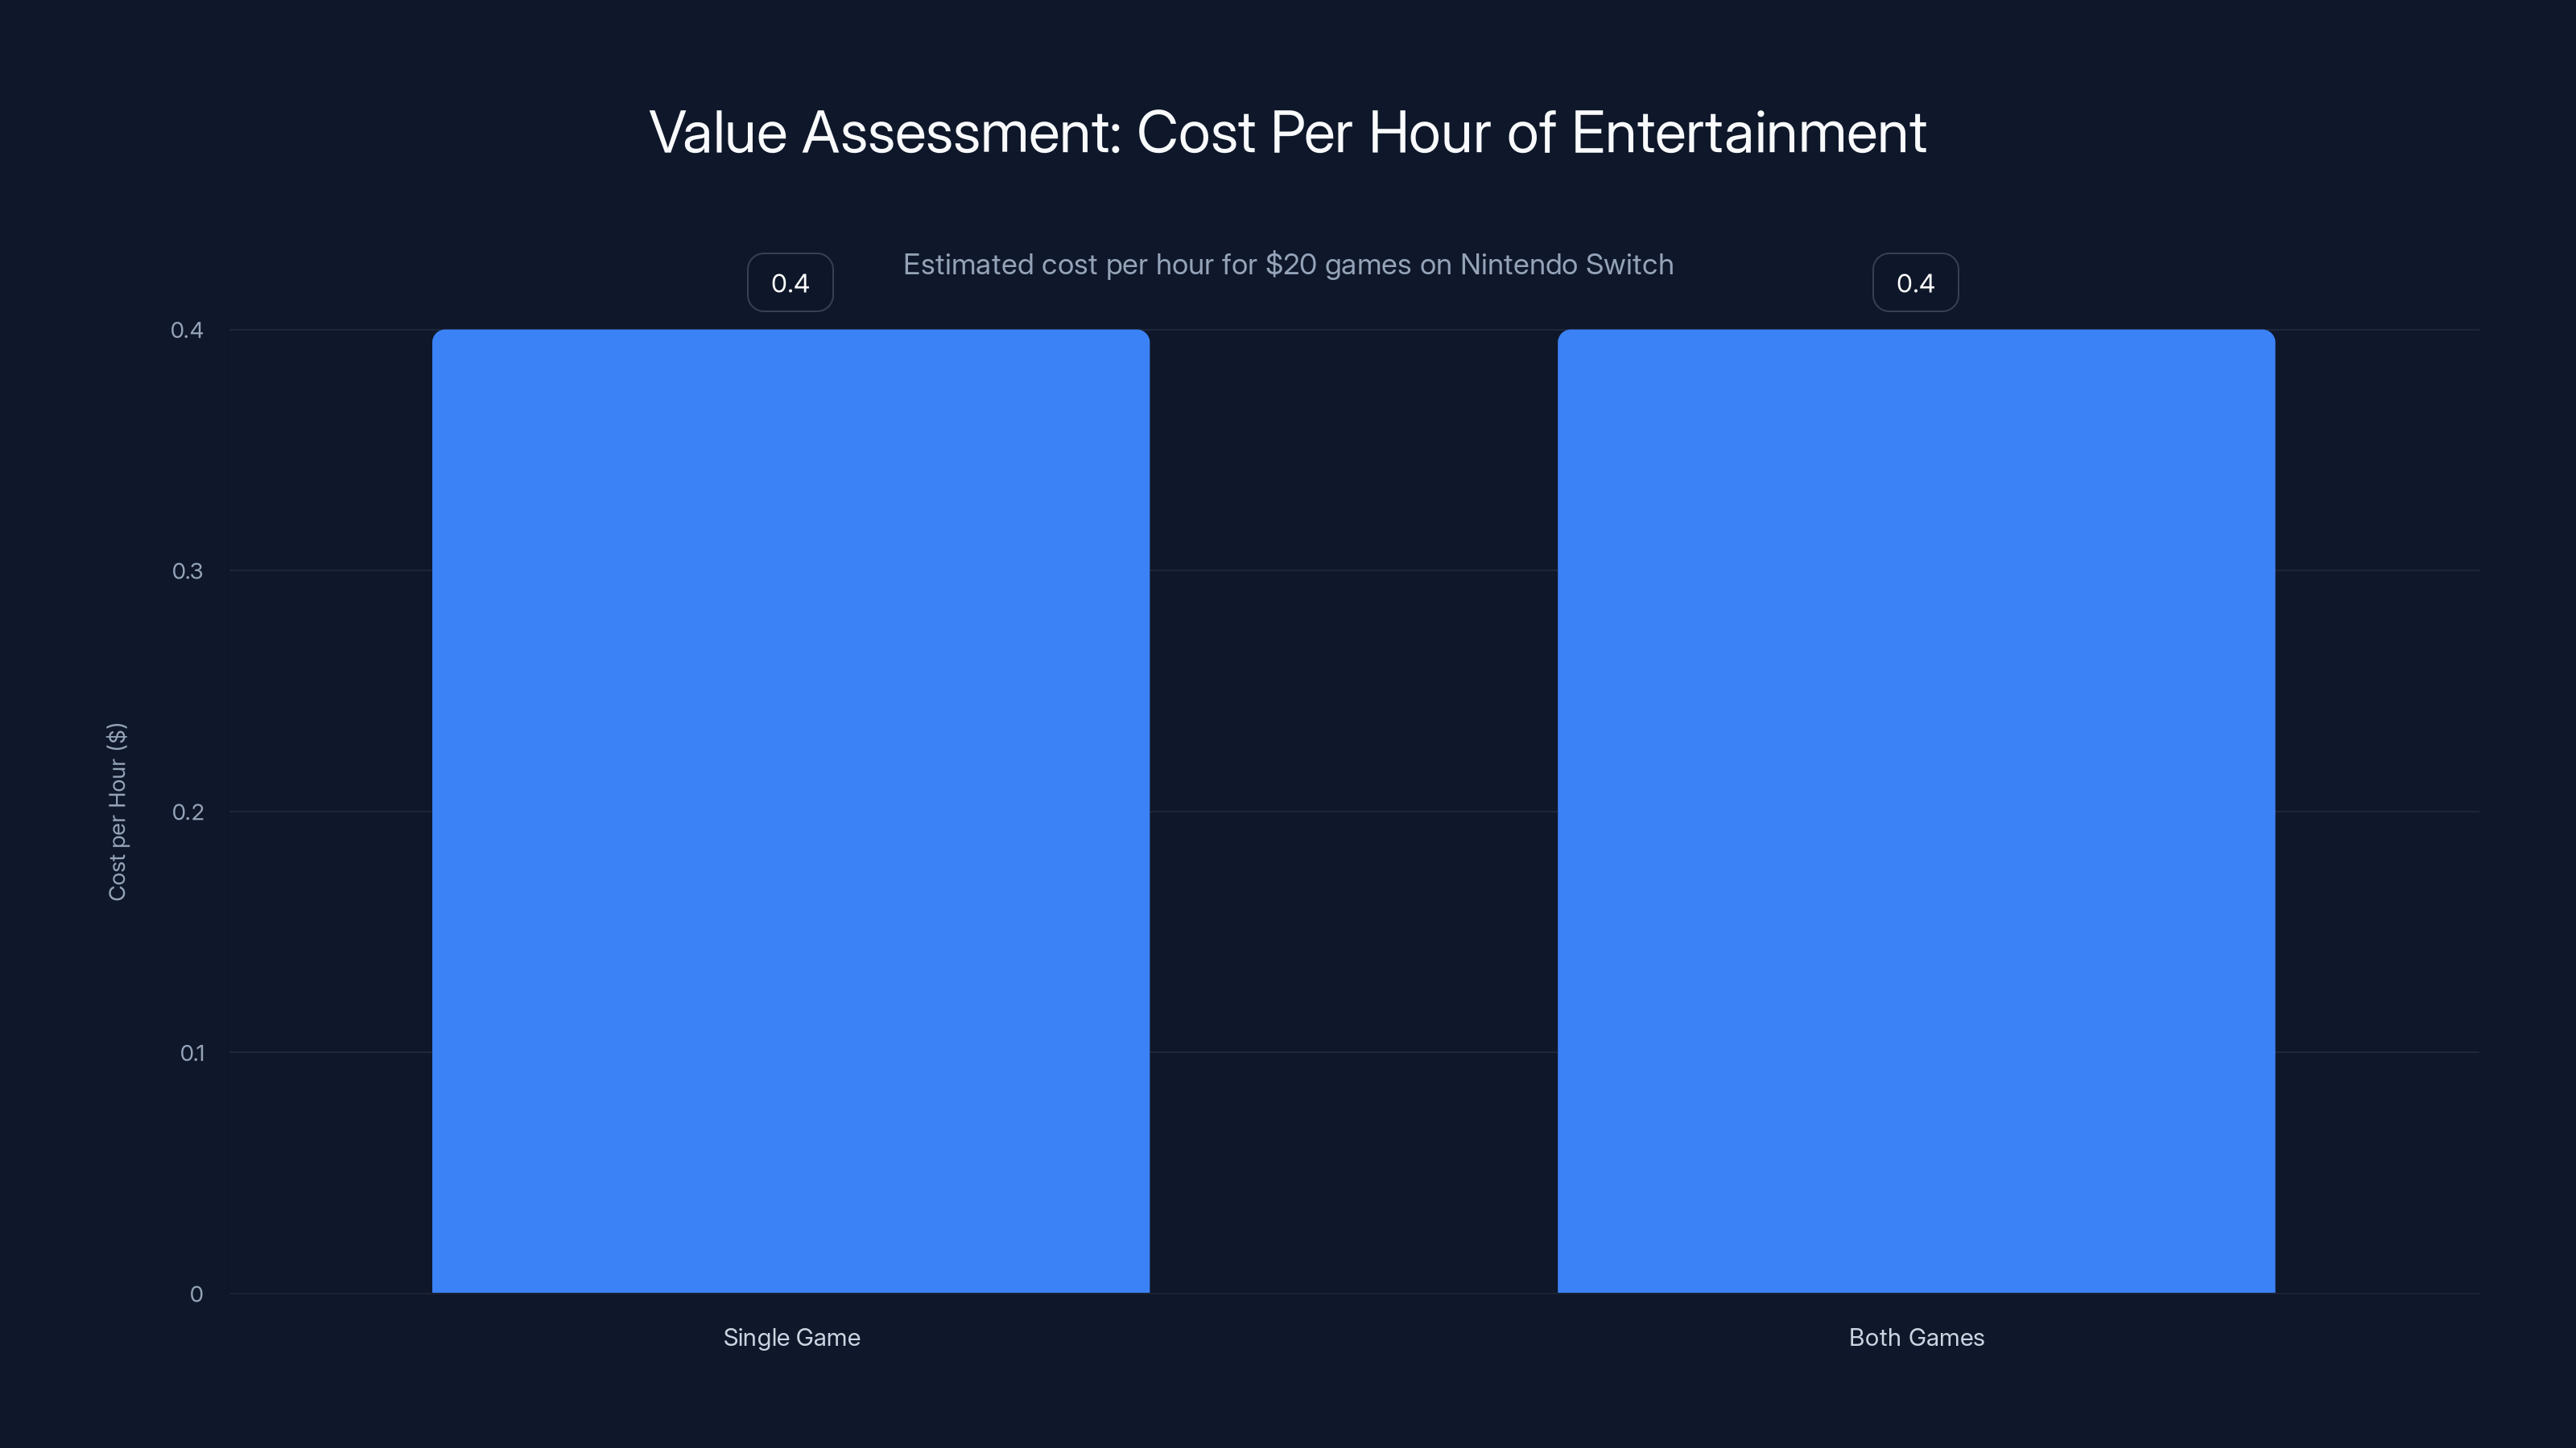Viewport: 2576px width, 1448px height.
Task: Select the Both Games axis label
Action: tap(1916, 1337)
